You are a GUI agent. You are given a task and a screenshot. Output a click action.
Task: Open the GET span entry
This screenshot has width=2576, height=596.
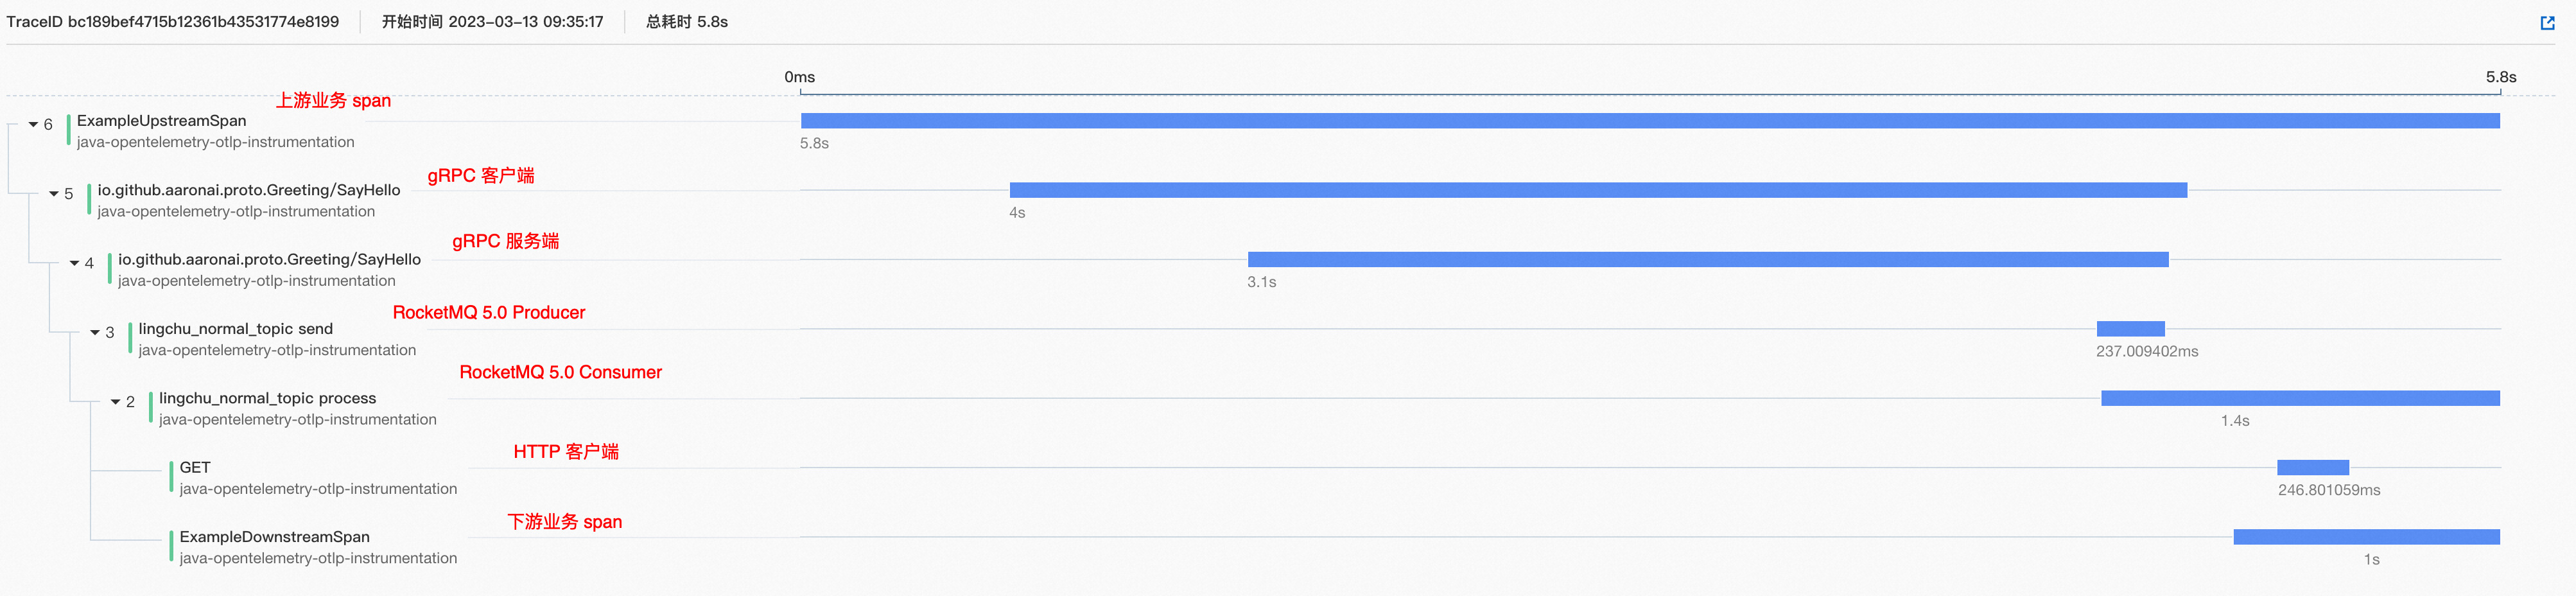point(195,467)
